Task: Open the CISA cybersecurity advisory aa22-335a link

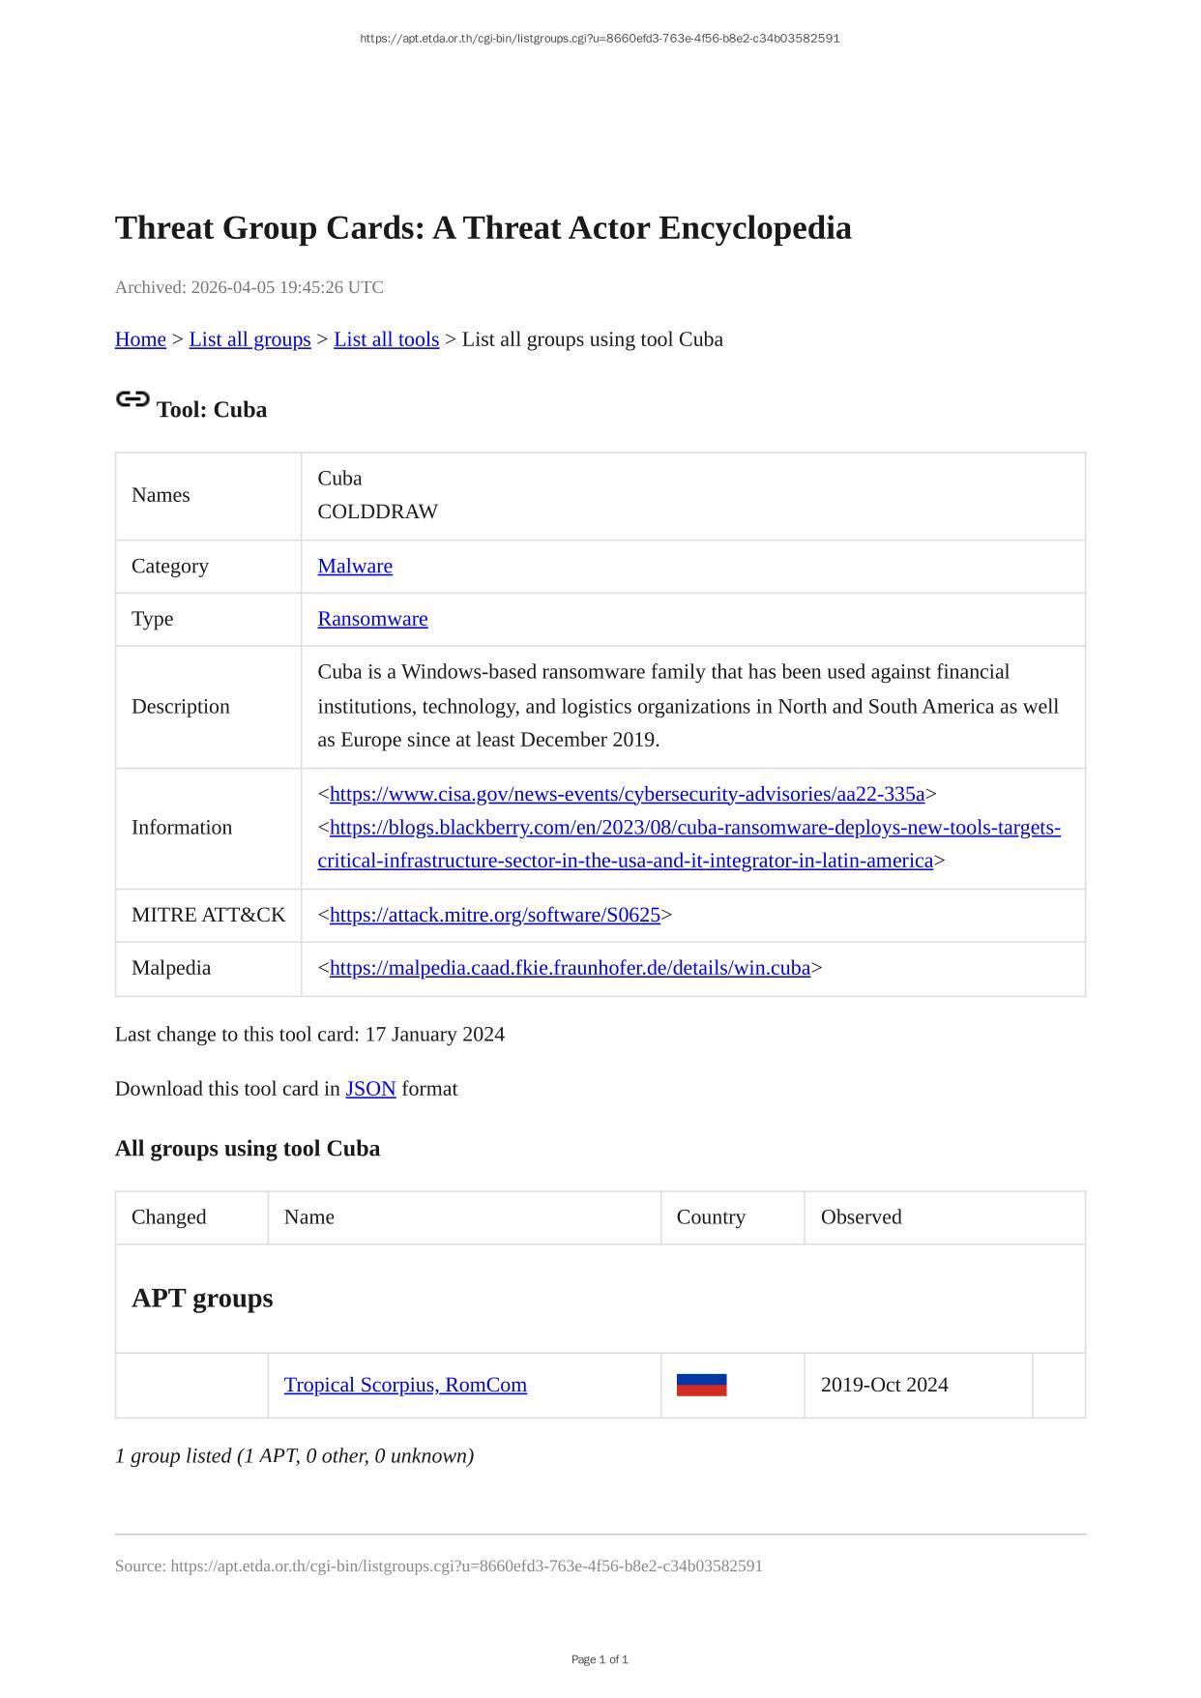Action: click(627, 794)
